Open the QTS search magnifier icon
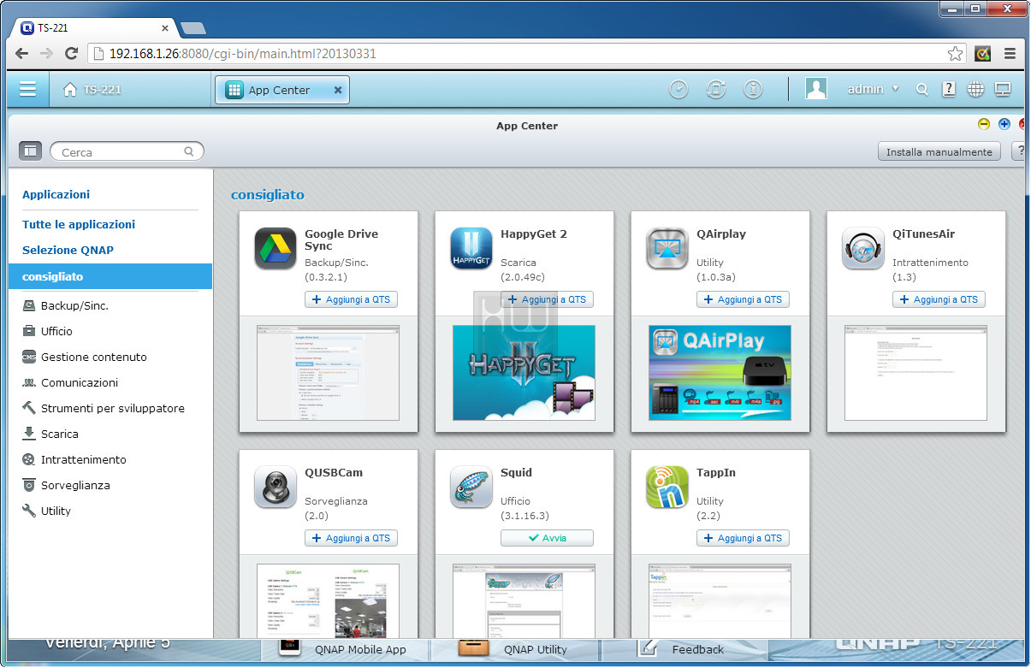 (x=921, y=89)
